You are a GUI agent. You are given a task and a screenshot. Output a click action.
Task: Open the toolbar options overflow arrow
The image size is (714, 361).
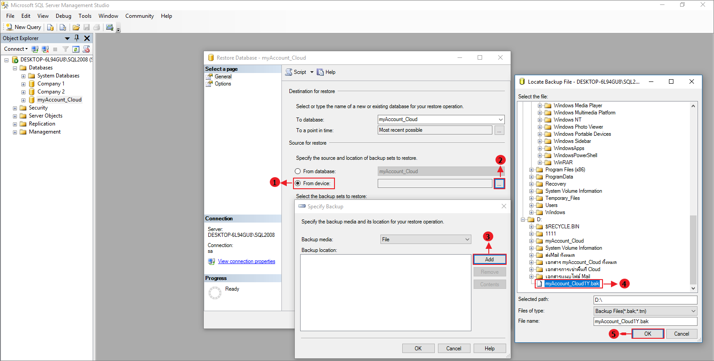tap(118, 29)
